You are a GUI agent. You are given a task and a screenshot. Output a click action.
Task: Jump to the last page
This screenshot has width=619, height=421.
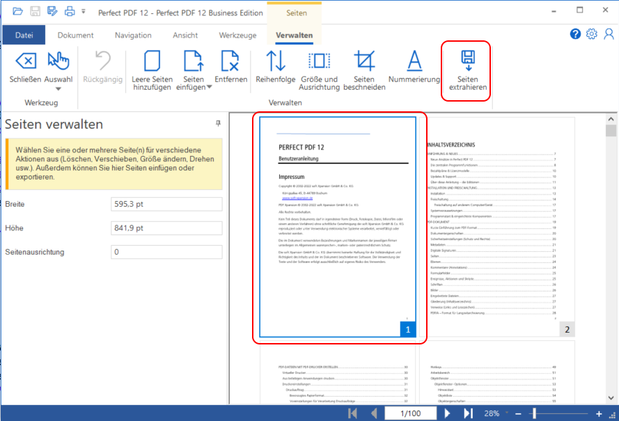coord(468,413)
